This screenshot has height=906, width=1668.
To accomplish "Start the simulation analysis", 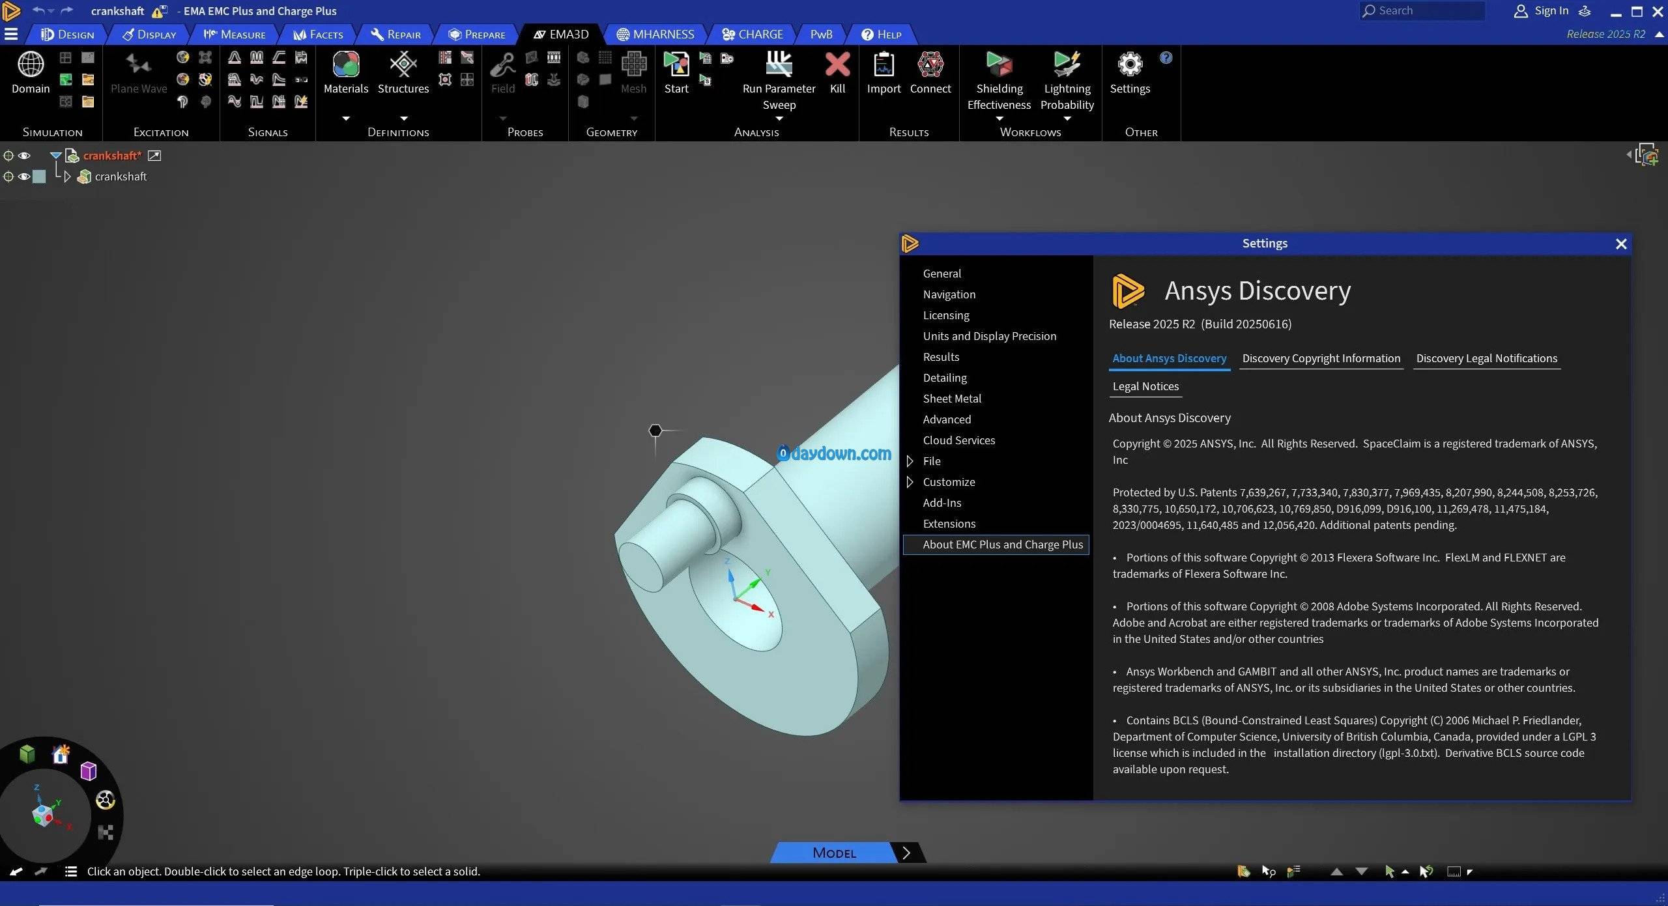I will click(x=676, y=64).
